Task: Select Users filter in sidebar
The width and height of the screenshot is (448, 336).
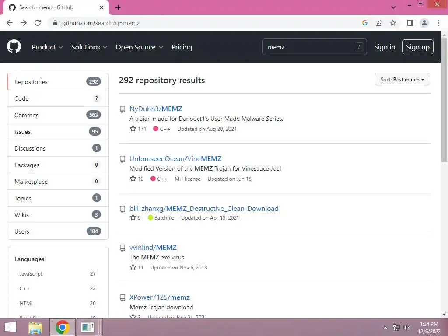Action: pyautogui.click(x=58, y=231)
